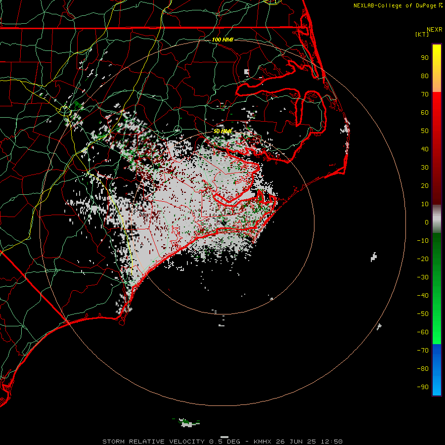Screen dimensions: 445x445
Task: Click the NEXR label at top right
Action: (435, 30)
